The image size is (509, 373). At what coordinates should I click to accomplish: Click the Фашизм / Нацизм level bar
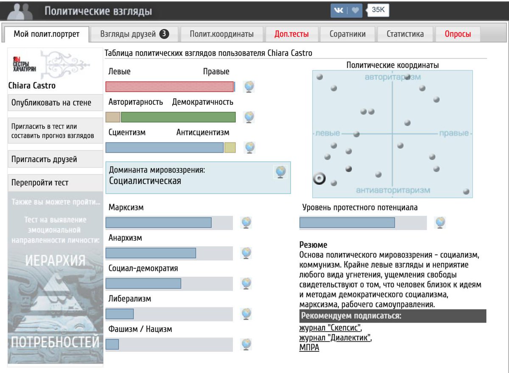tap(169, 345)
